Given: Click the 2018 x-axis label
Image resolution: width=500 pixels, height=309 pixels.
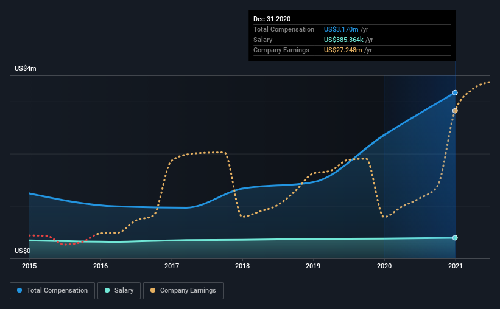Looking at the screenshot, I should [242, 266].
